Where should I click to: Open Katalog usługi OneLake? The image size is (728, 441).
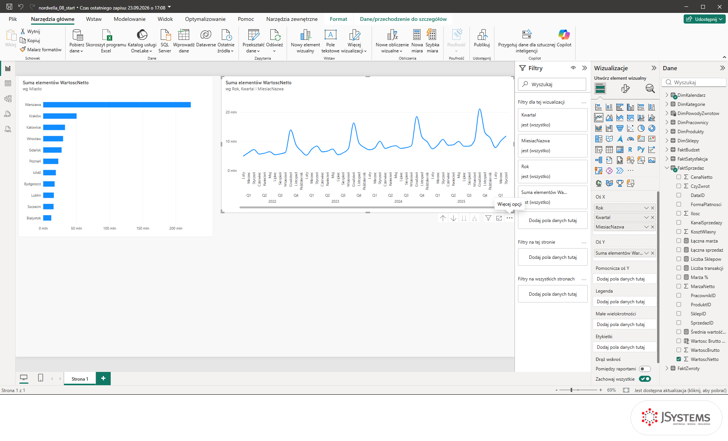pyautogui.click(x=142, y=41)
